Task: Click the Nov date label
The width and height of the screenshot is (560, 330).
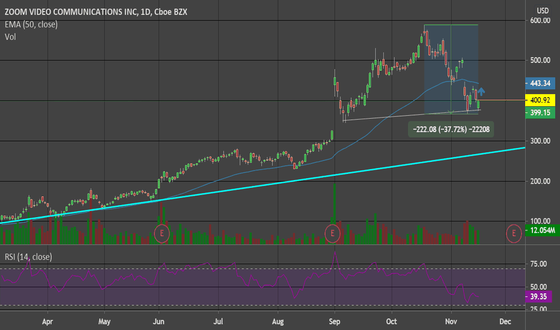Action: click(x=451, y=322)
